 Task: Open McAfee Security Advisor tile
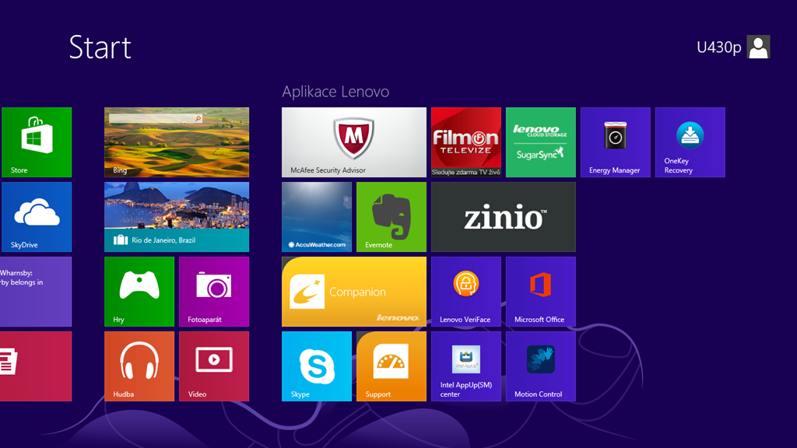(353, 142)
